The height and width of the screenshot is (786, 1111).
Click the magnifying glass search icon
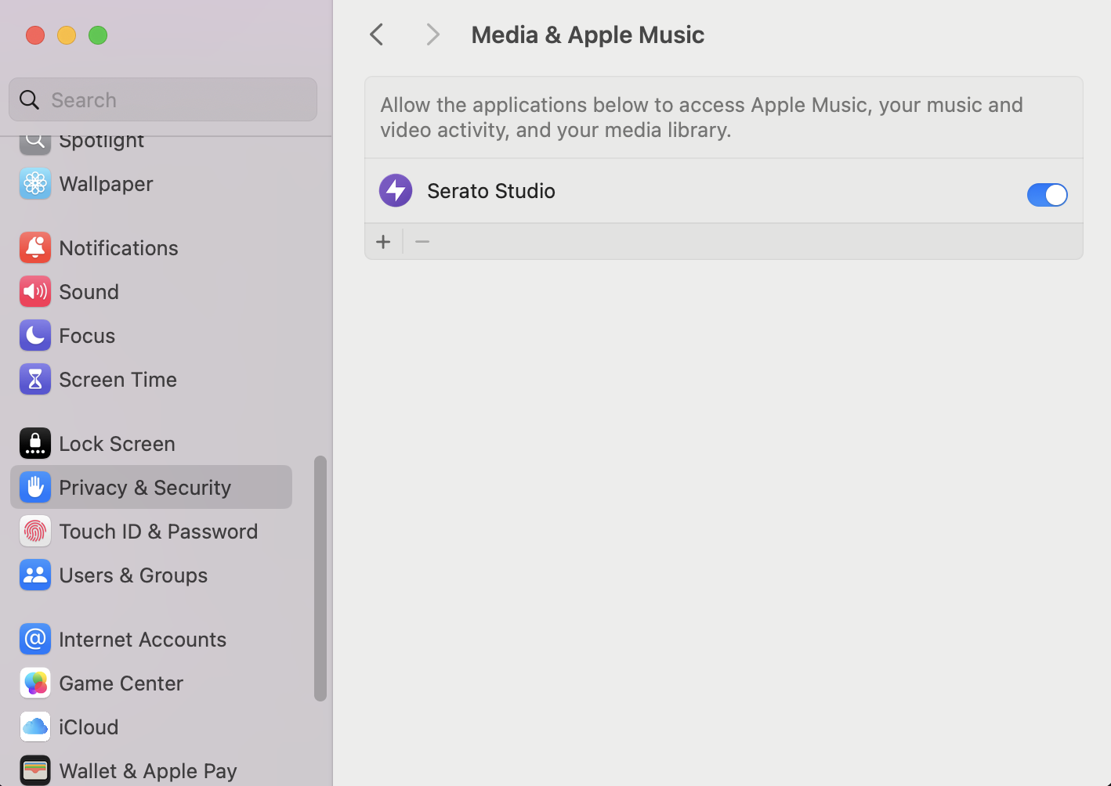[30, 99]
